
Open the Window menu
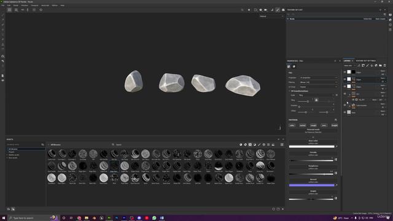(25, 6)
